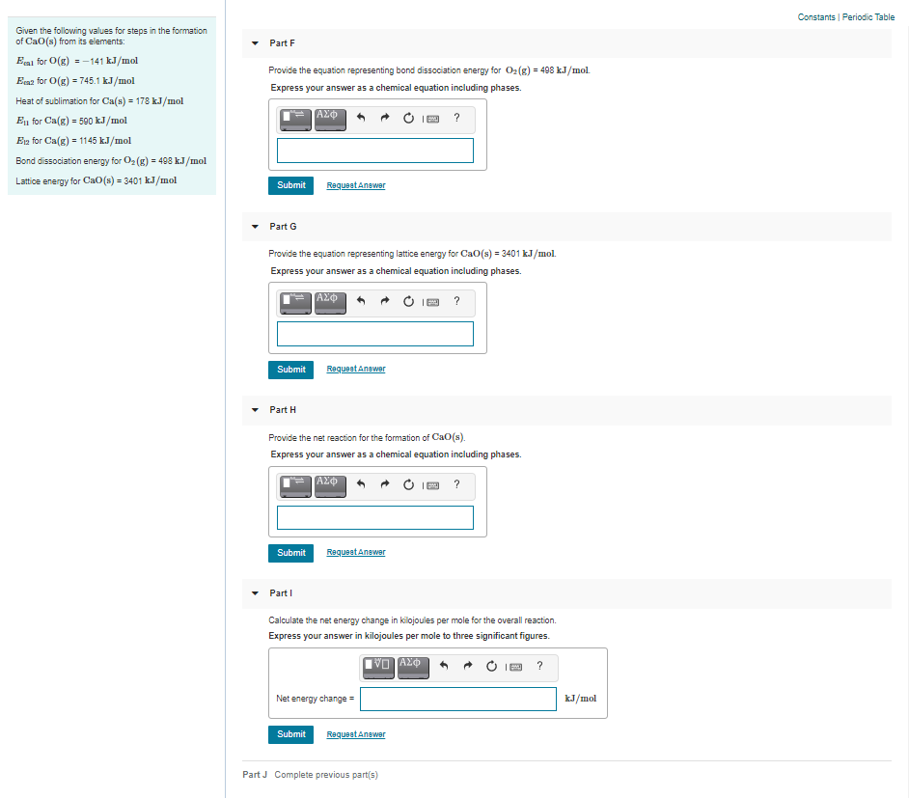
Task: Undo last edit in Part H
Action: coord(361,484)
